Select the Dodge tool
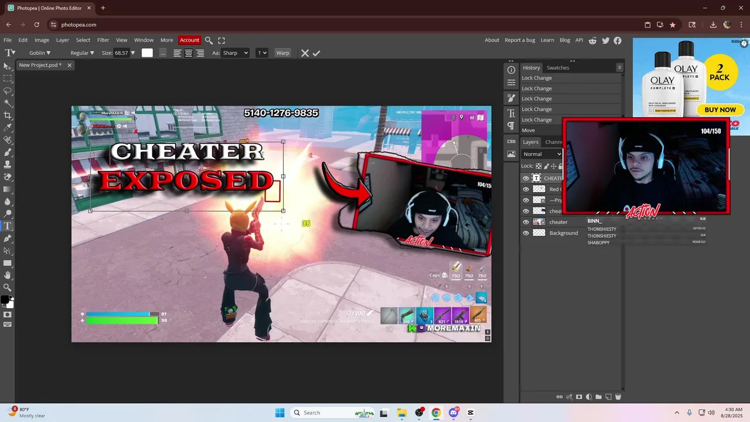The width and height of the screenshot is (750, 422). tap(8, 214)
